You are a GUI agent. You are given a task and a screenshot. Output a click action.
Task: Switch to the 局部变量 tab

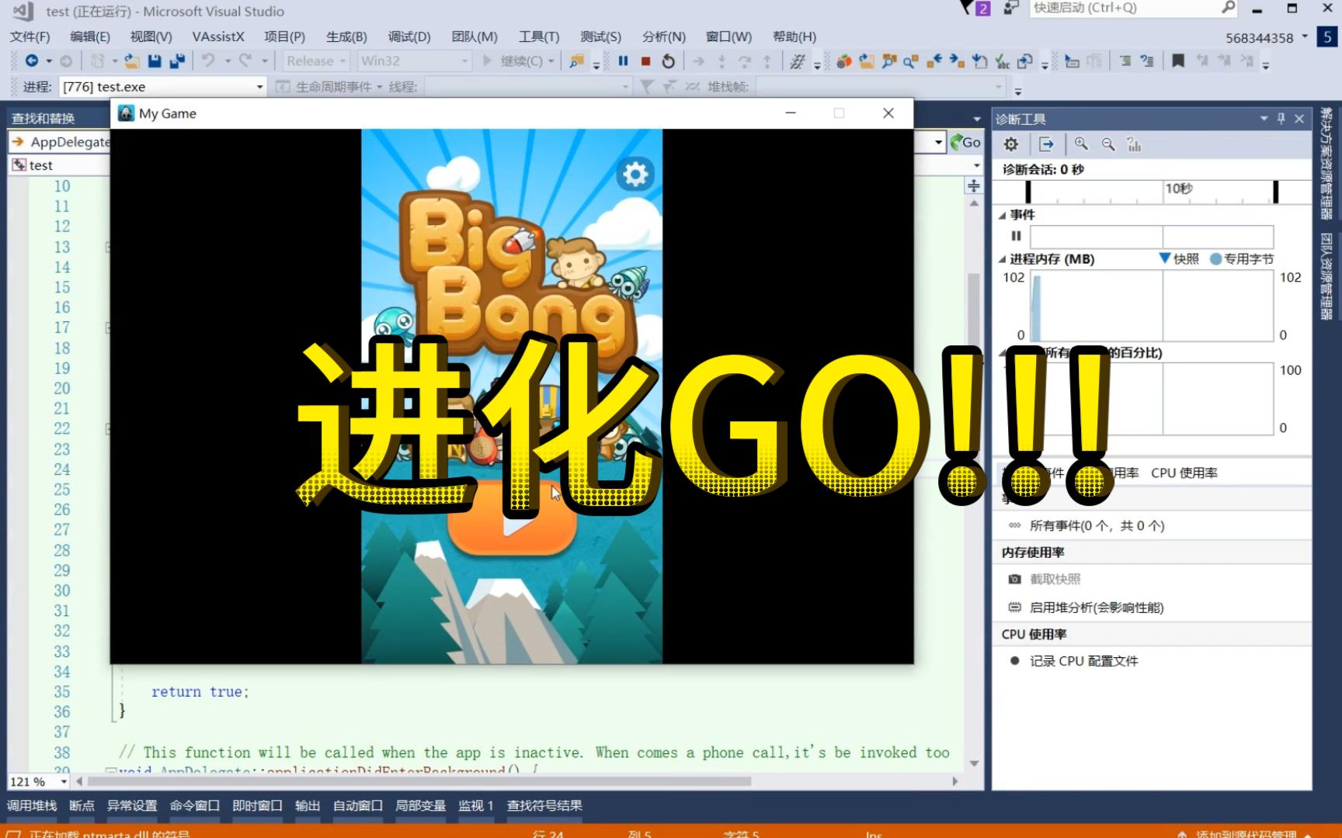tap(421, 805)
